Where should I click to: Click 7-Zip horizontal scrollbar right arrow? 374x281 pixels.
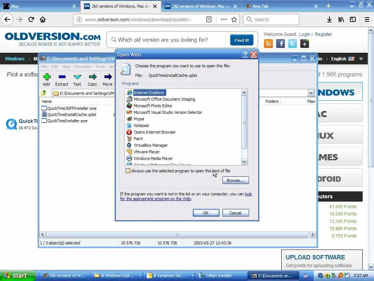(x=313, y=235)
